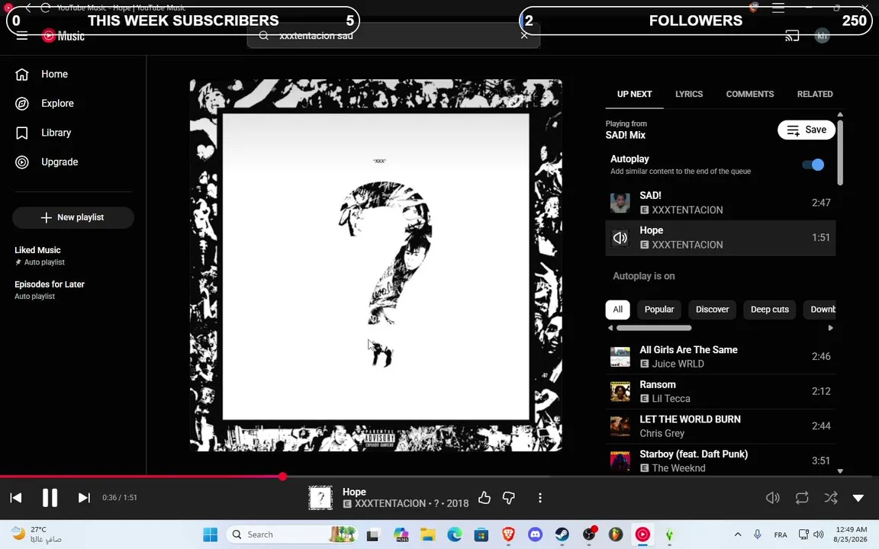Viewport: 879px width, 549px height.
Task: Click the player volume icon
Action: [x=772, y=497]
